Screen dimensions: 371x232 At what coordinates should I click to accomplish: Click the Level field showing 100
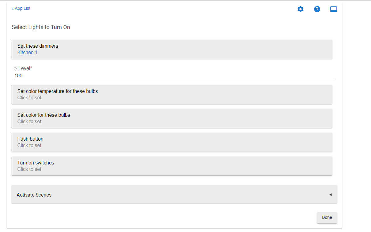(174, 76)
